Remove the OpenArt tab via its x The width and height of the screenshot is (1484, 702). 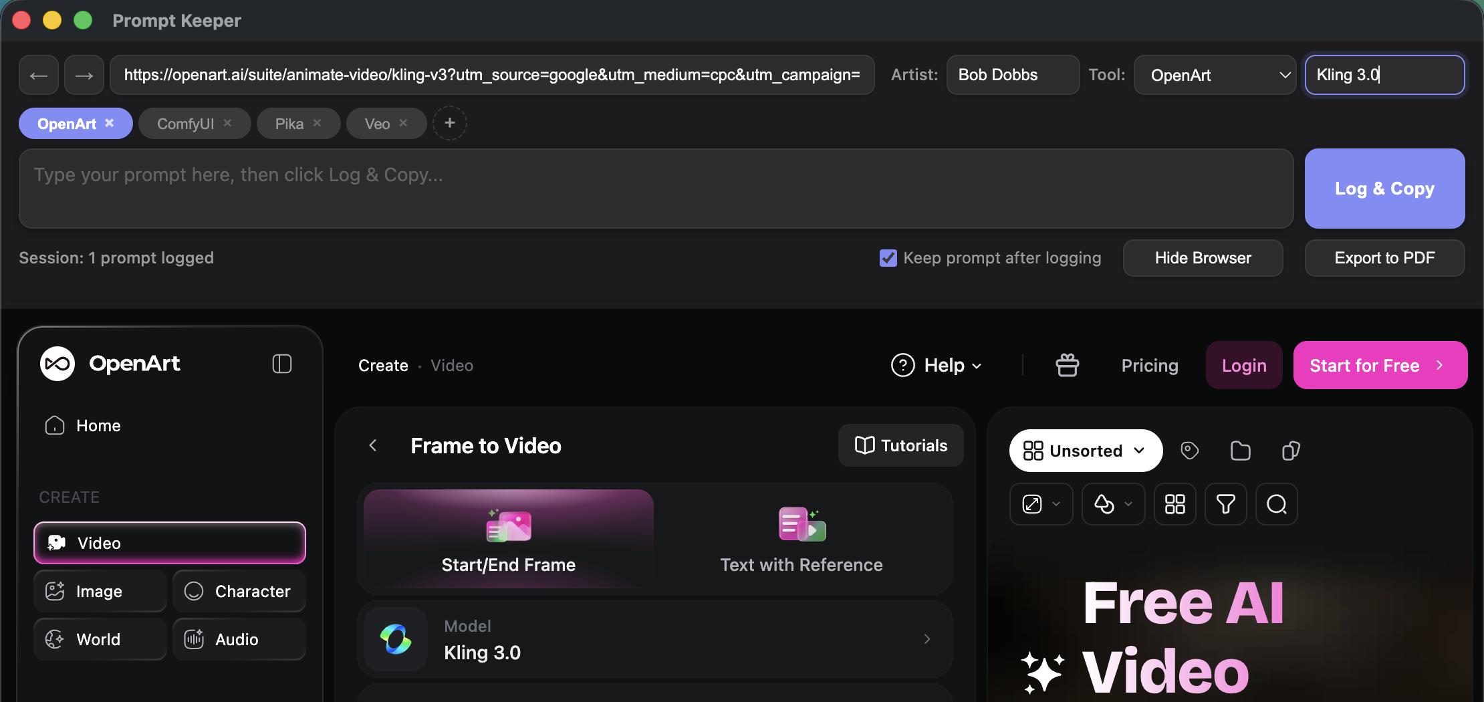(x=110, y=123)
